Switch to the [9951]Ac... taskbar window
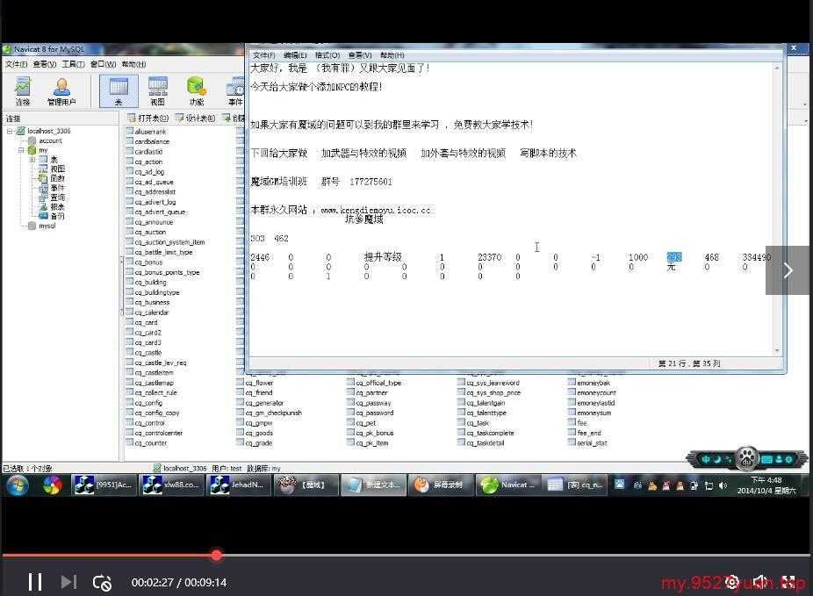 tap(104, 485)
